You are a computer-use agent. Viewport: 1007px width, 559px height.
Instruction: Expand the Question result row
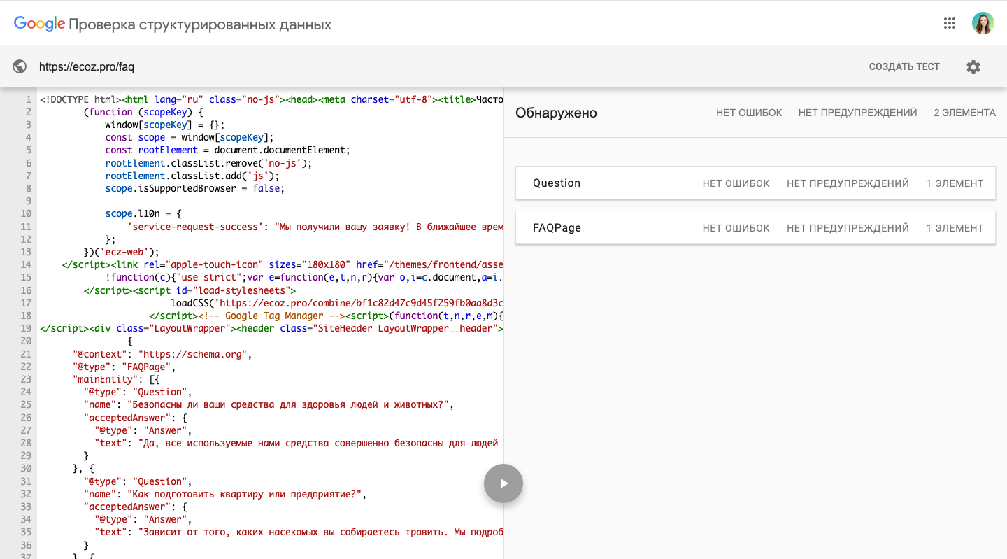tap(755, 183)
